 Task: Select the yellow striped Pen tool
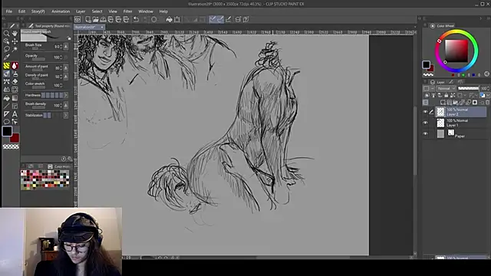point(6,66)
